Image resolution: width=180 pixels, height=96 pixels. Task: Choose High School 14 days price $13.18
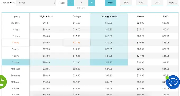46,29
